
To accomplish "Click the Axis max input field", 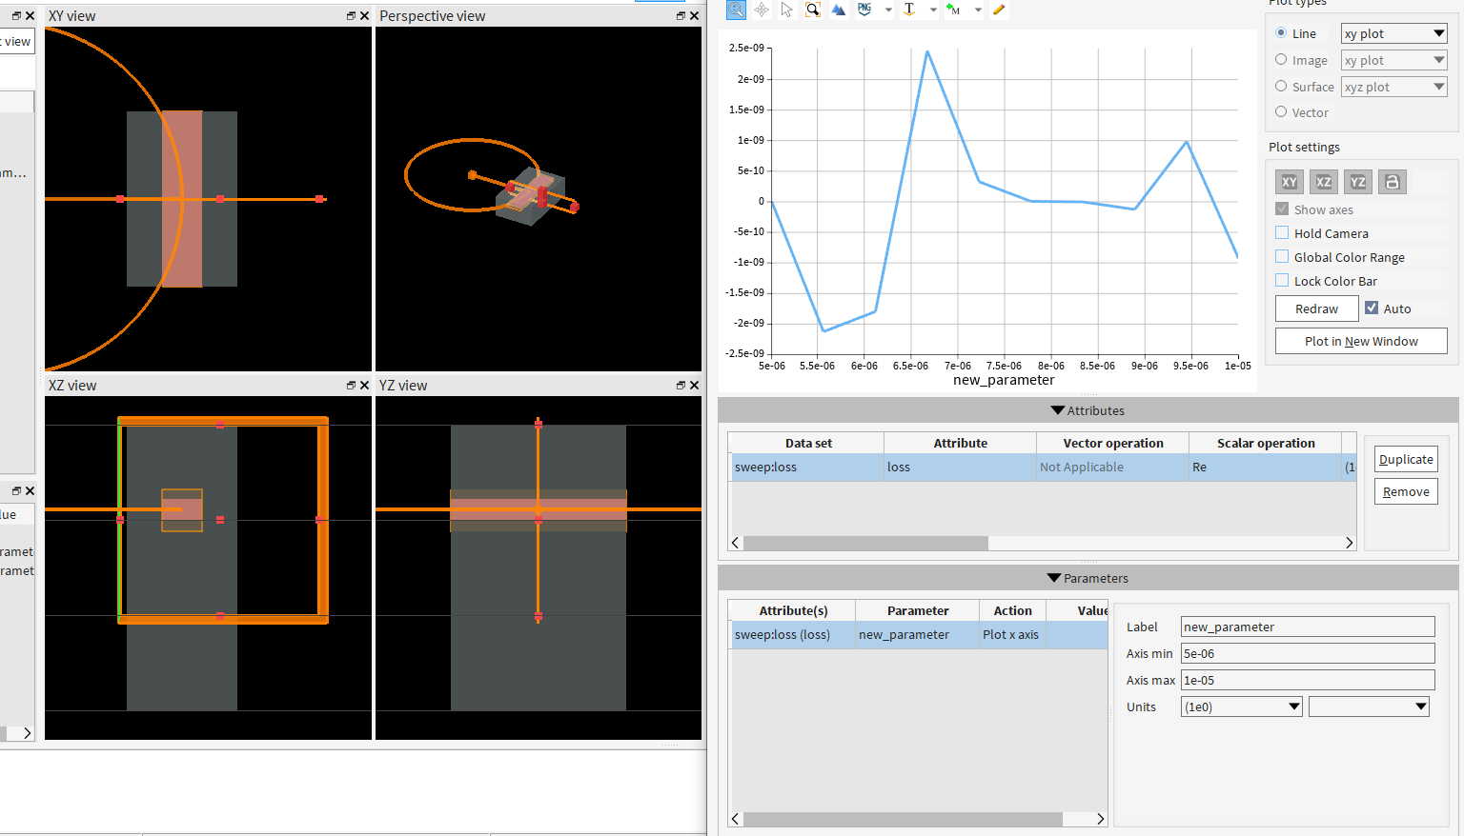I will point(1307,680).
